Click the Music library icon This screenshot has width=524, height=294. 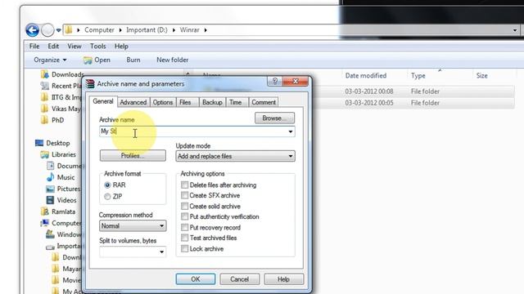(x=50, y=177)
